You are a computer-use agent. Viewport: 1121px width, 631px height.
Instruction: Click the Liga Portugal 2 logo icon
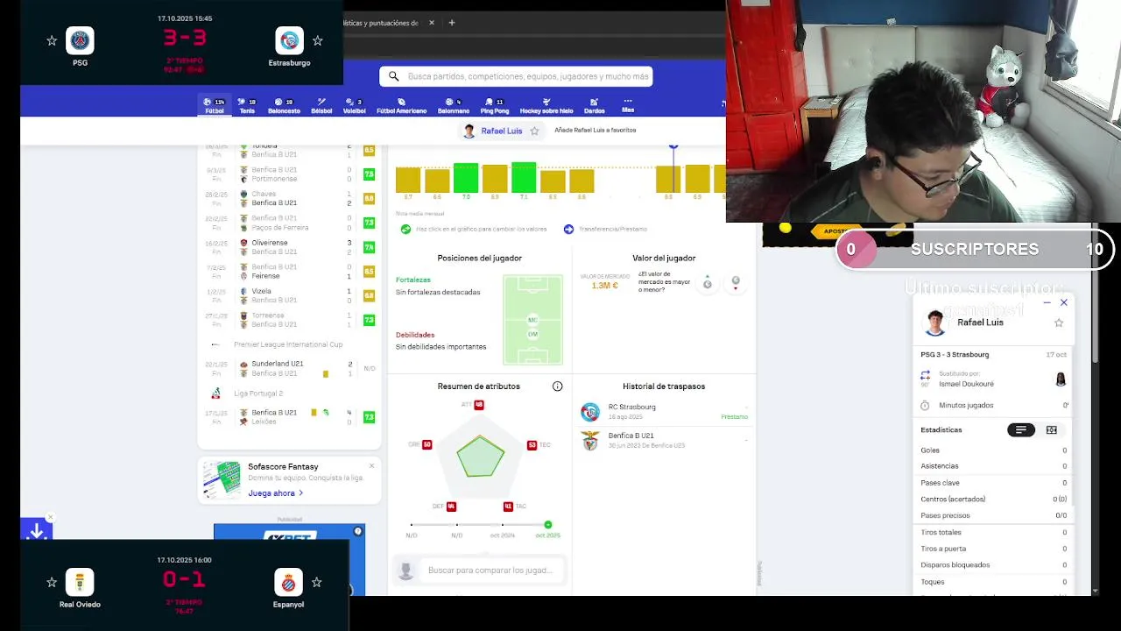click(x=216, y=393)
